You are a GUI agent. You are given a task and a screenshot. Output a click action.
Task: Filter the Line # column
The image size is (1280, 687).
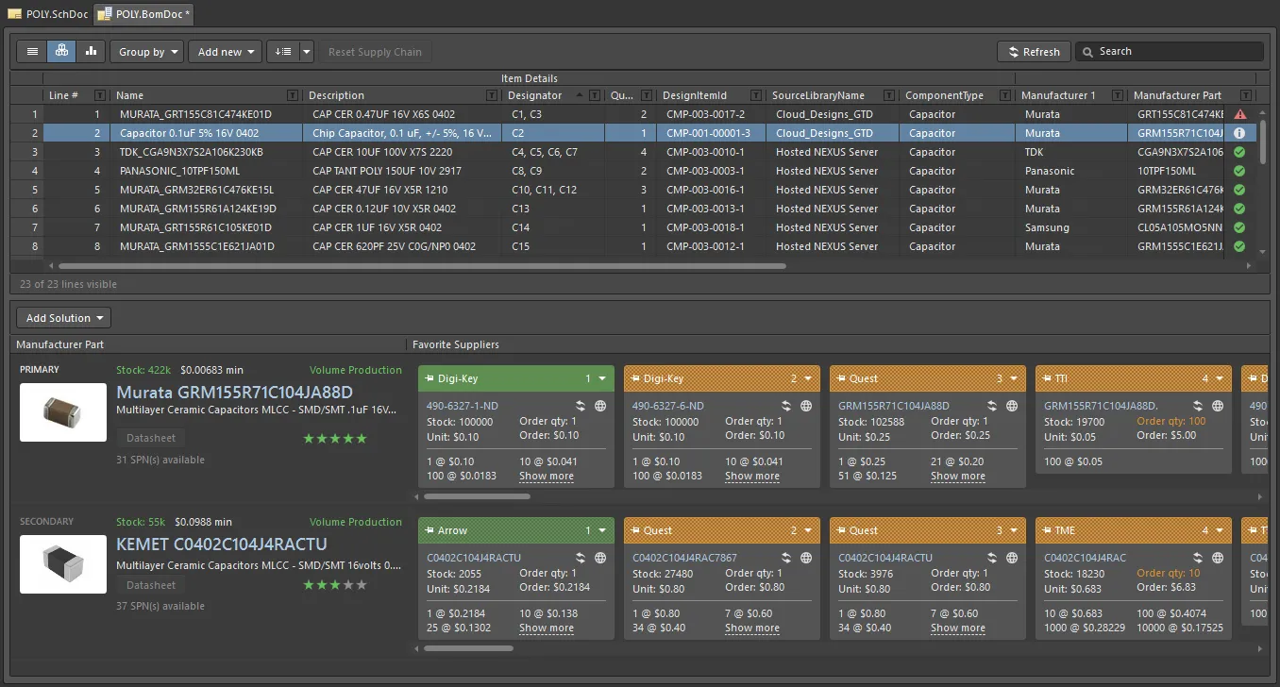[x=99, y=95]
